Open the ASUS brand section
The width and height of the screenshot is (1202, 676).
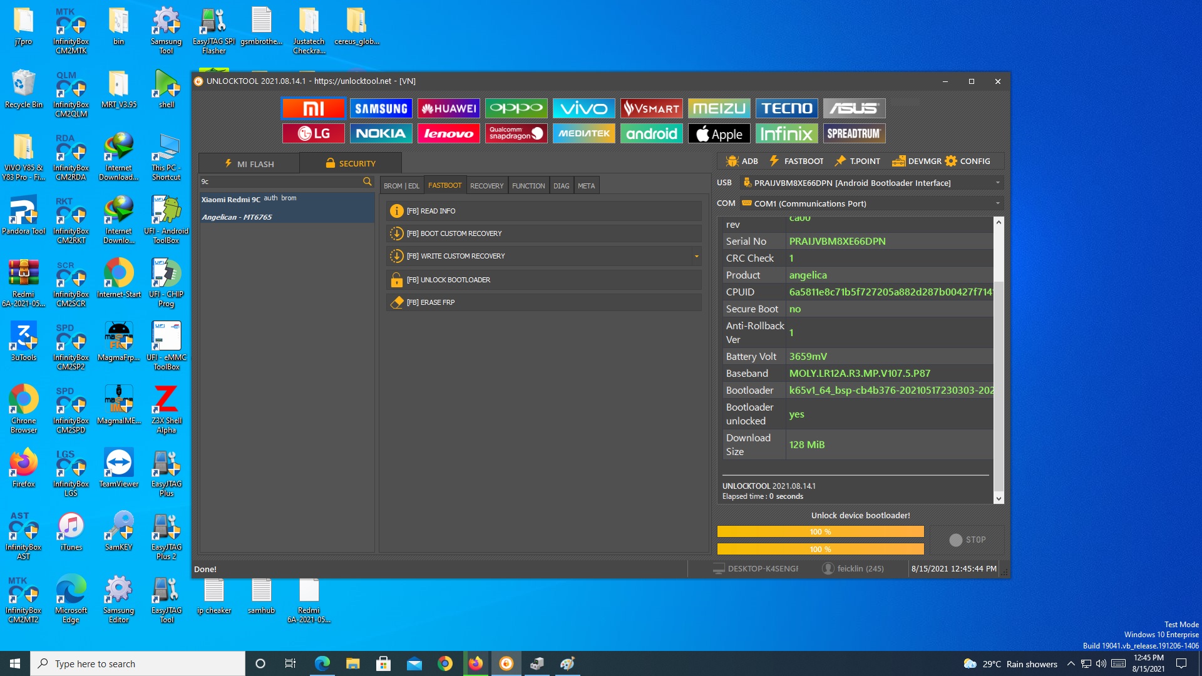pos(854,108)
